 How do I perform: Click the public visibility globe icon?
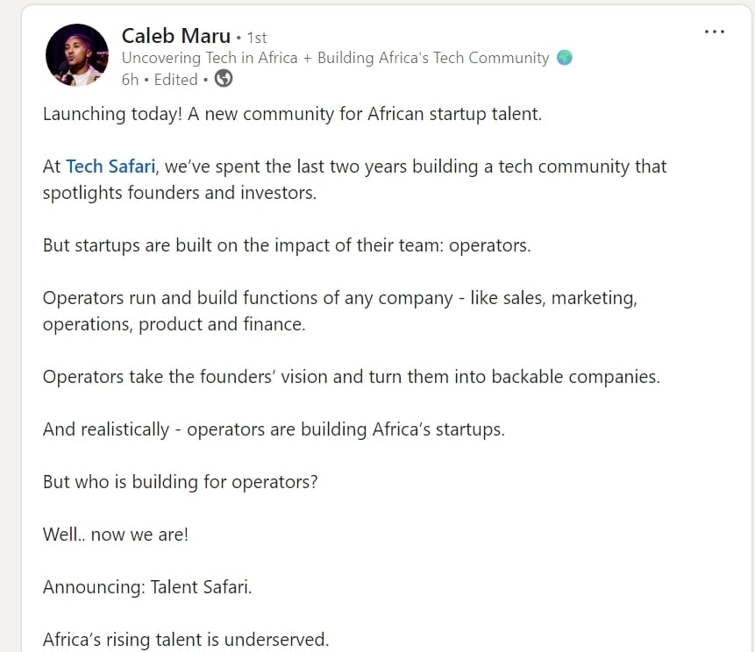pyautogui.click(x=224, y=79)
